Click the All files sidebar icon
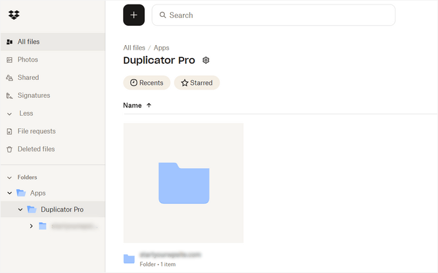The height and width of the screenshot is (273, 438). click(x=10, y=42)
